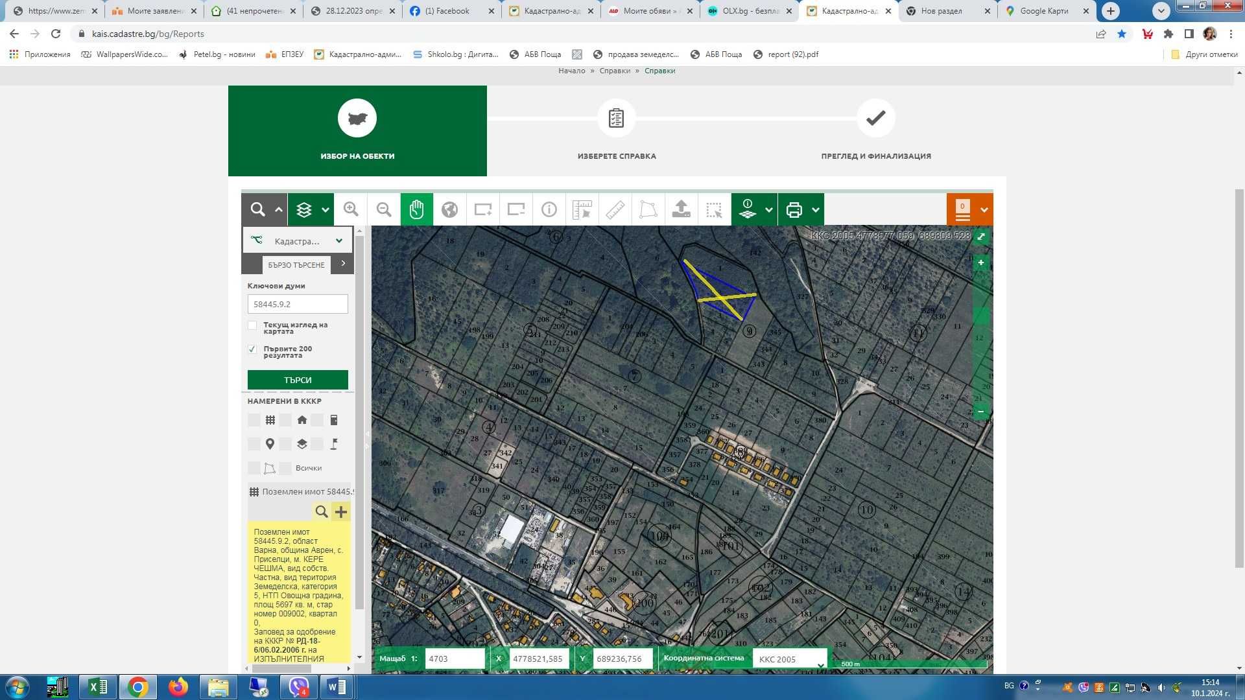Open the browser extensions puzzle icon

click(x=1168, y=34)
